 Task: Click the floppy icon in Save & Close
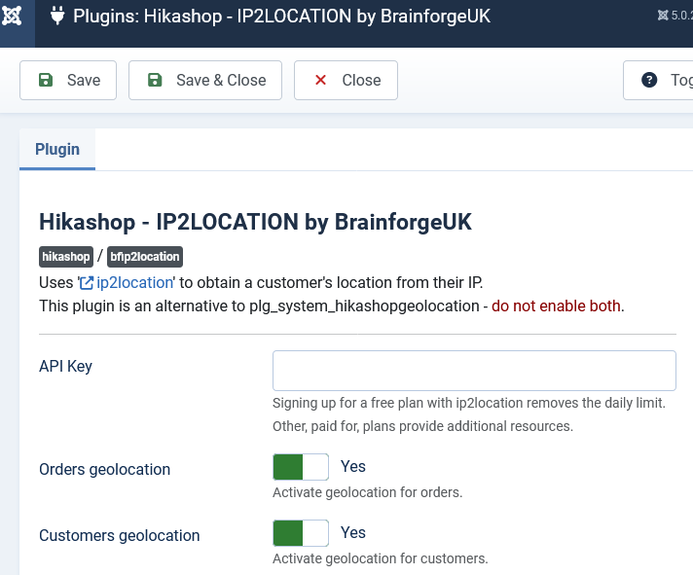click(155, 80)
